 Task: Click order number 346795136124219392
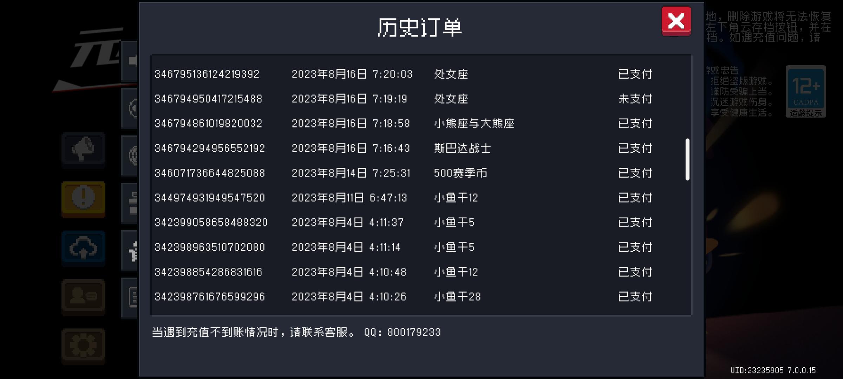pyautogui.click(x=207, y=74)
